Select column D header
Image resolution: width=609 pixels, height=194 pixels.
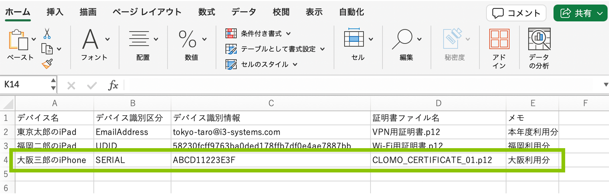point(438,104)
